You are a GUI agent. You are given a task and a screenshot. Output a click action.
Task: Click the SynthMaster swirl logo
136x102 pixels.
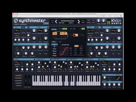point(16,21)
